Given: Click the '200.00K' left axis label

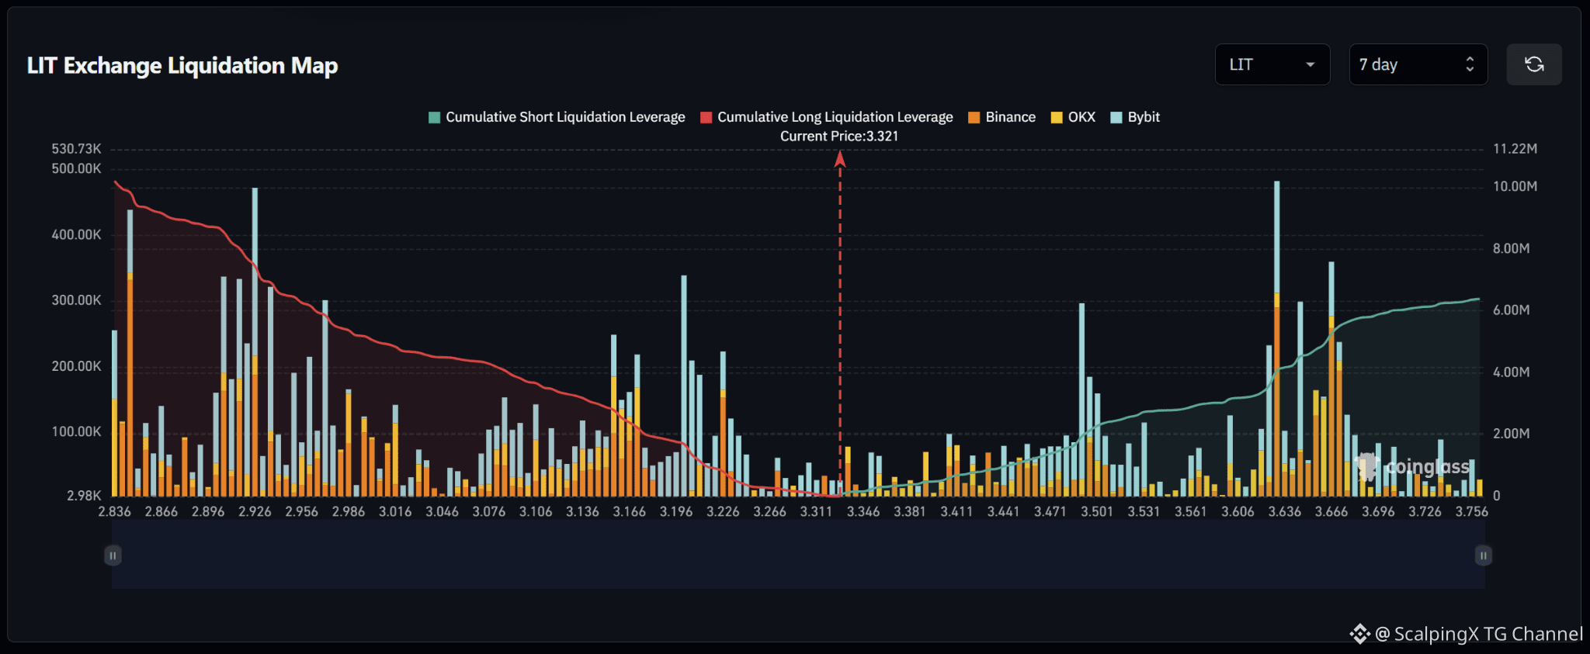Looking at the screenshot, I should point(77,366).
